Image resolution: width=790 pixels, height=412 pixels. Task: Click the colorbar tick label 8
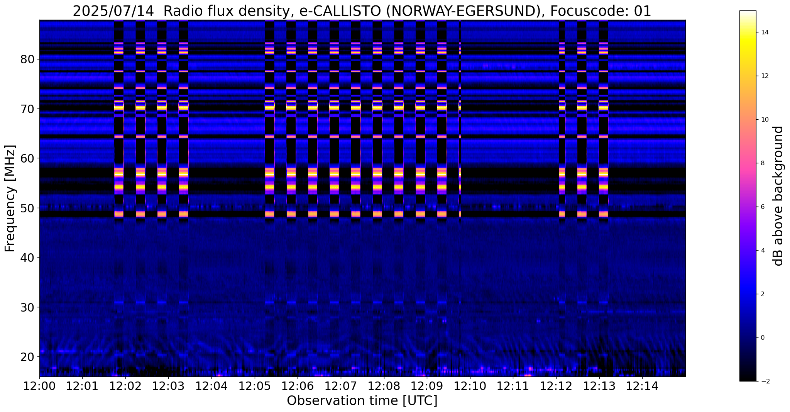click(x=762, y=163)
